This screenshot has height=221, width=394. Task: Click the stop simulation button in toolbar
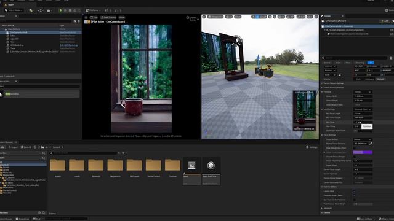tap(70, 10)
